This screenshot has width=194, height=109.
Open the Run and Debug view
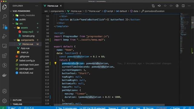[x=5, y=36]
